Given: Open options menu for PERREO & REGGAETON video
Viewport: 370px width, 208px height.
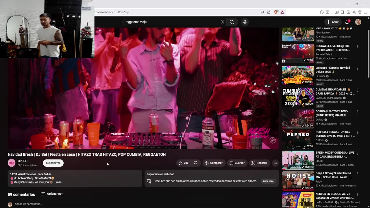Looking at the screenshot, I should (x=358, y=133).
